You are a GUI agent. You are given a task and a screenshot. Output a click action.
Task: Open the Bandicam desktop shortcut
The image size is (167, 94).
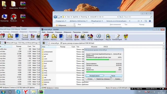click(x=14, y=18)
